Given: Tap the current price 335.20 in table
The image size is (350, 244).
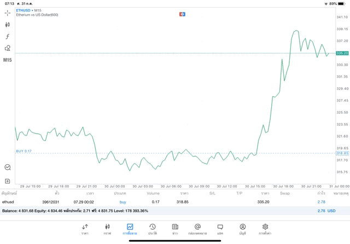Looking at the screenshot, I should tap(263, 202).
